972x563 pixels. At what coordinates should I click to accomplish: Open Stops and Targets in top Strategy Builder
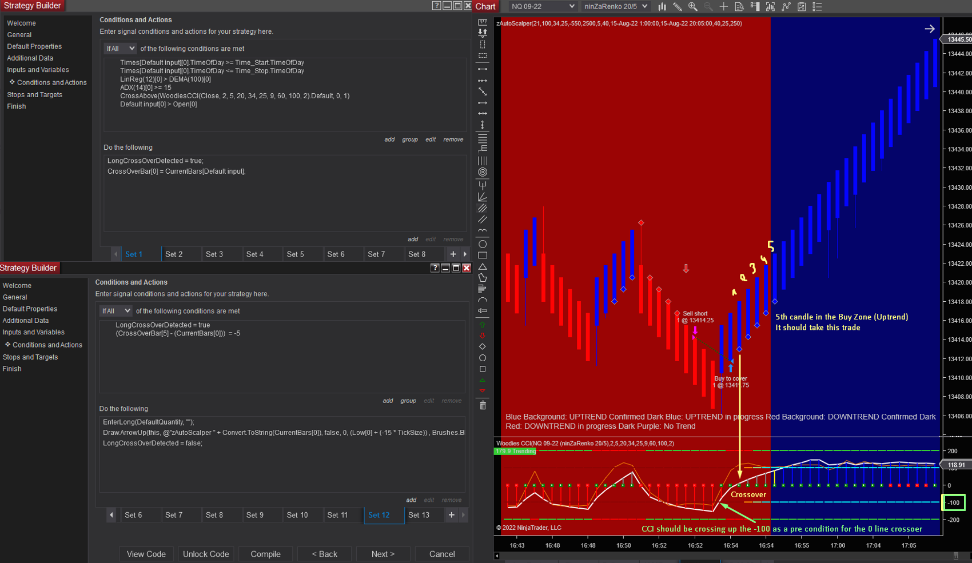point(35,95)
